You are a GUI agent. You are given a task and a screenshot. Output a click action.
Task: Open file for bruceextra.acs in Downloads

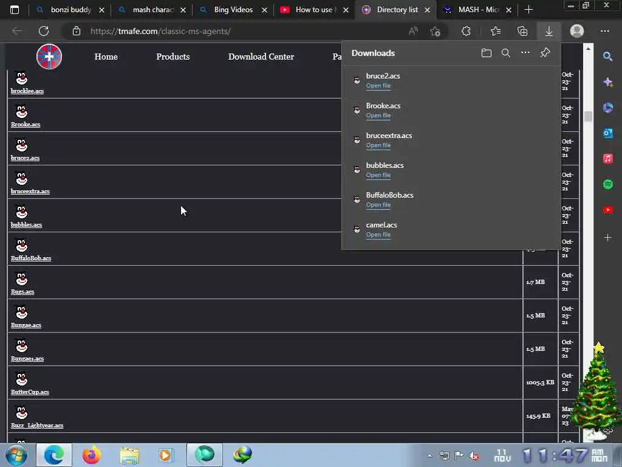click(378, 145)
